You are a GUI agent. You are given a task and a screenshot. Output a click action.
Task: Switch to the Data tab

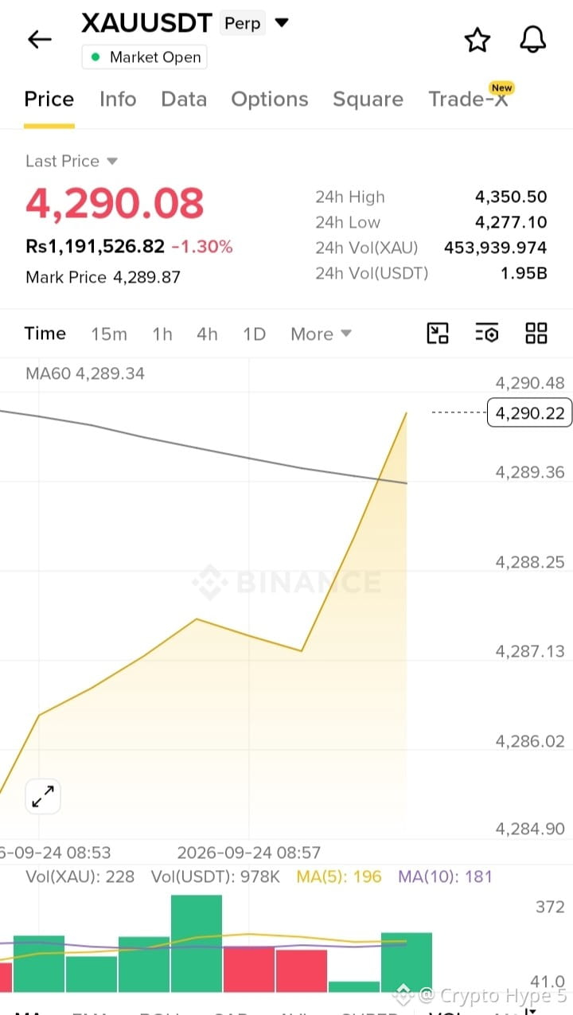coord(184,100)
